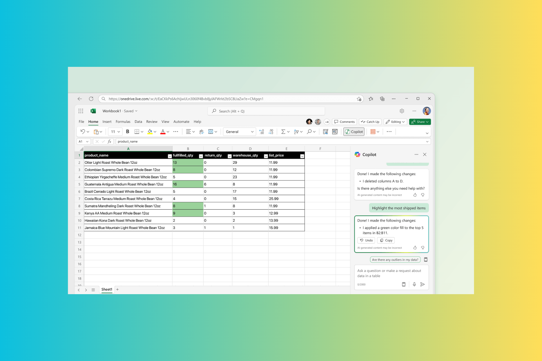Image resolution: width=542 pixels, height=361 pixels.
Task: Open the Editing mode dropdown
Action: click(x=395, y=122)
